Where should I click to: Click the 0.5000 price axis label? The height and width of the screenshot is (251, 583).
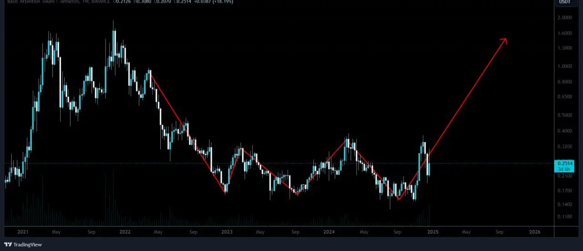point(564,115)
